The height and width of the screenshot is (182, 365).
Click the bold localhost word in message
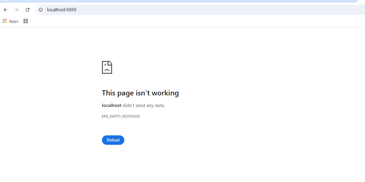pos(111,105)
